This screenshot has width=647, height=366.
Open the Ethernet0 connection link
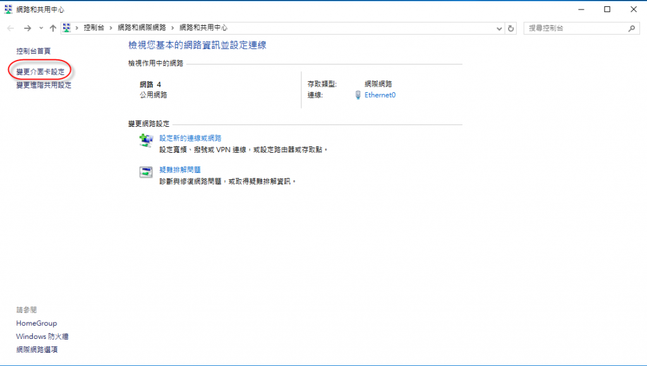380,95
